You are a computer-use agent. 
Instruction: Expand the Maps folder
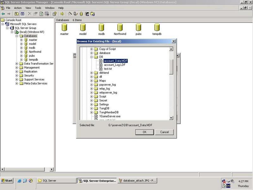(91, 81)
